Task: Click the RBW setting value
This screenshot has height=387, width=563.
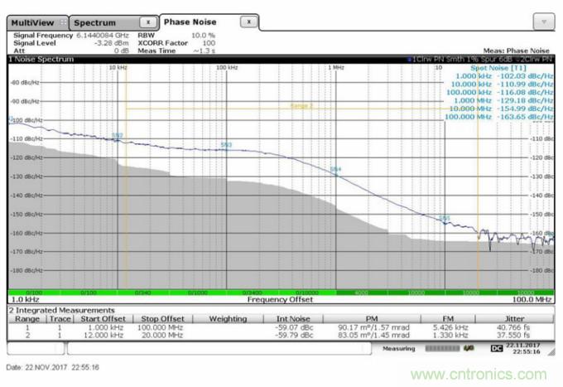Action: 203,36
